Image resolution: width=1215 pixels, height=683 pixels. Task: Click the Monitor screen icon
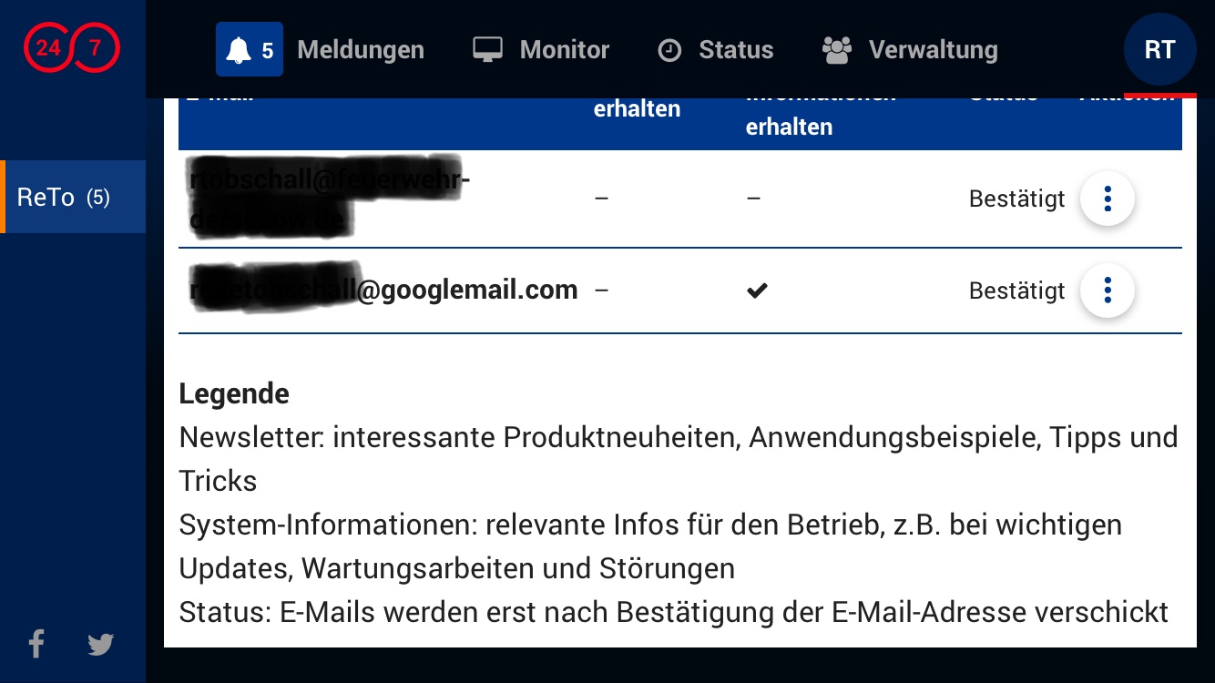487,49
